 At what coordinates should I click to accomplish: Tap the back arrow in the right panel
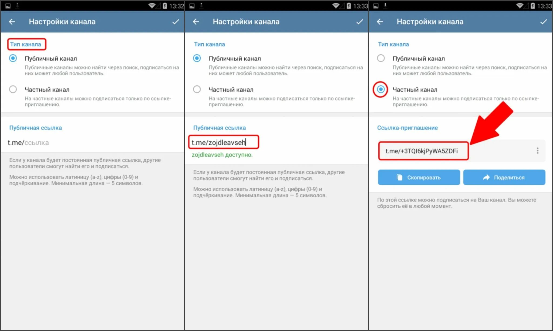[380, 22]
